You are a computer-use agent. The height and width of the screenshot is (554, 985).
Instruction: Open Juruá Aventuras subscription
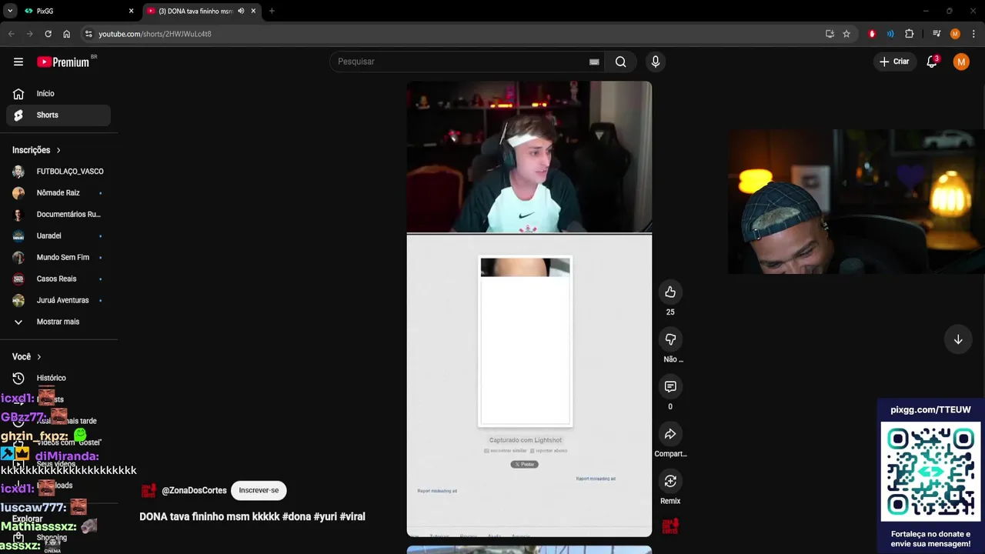pyautogui.click(x=58, y=300)
